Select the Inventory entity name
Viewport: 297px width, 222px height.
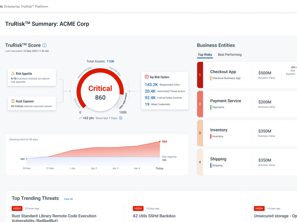[219, 130]
